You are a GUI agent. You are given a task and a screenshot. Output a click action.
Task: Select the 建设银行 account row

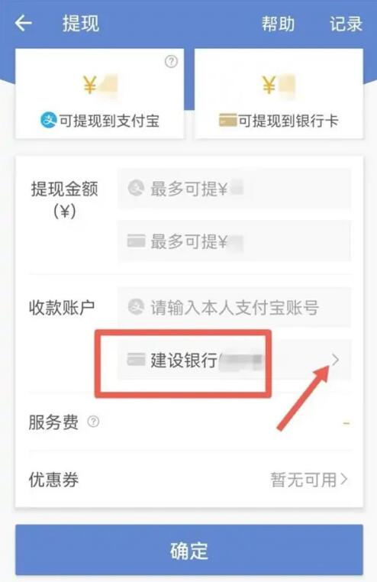(x=234, y=360)
